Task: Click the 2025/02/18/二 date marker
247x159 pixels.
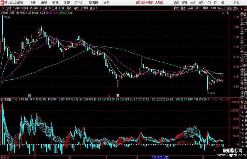Action: pos(160,157)
